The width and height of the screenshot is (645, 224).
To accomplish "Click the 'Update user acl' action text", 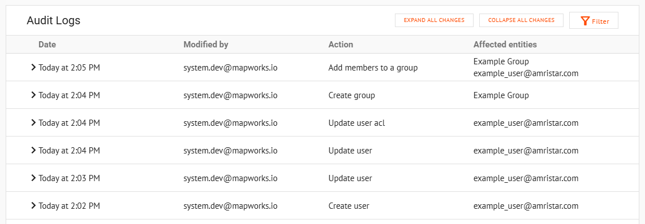I will (356, 122).
